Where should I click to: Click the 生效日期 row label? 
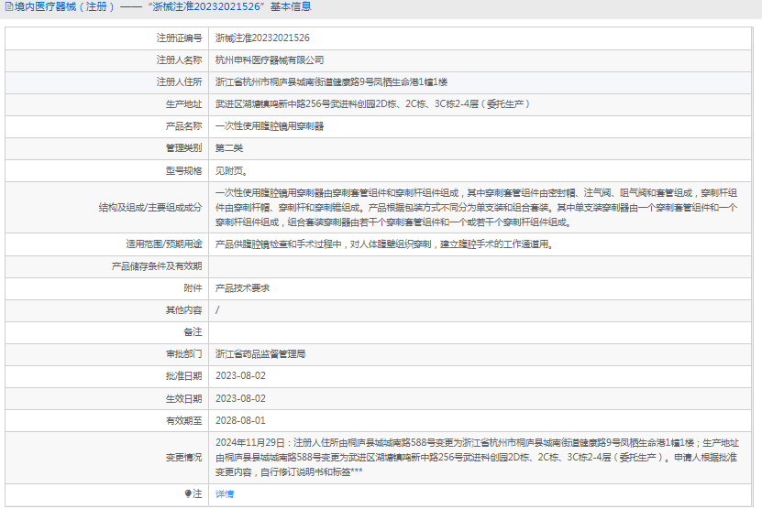[183, 398]
